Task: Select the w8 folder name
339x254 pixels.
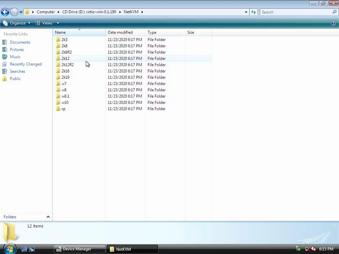Action: pyautogui.click(x=64, y=90)
